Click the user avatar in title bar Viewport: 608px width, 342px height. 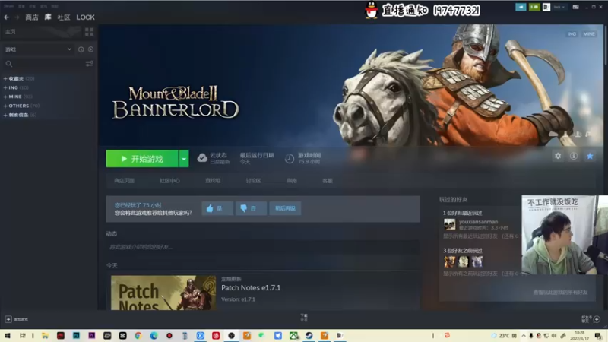546,7
